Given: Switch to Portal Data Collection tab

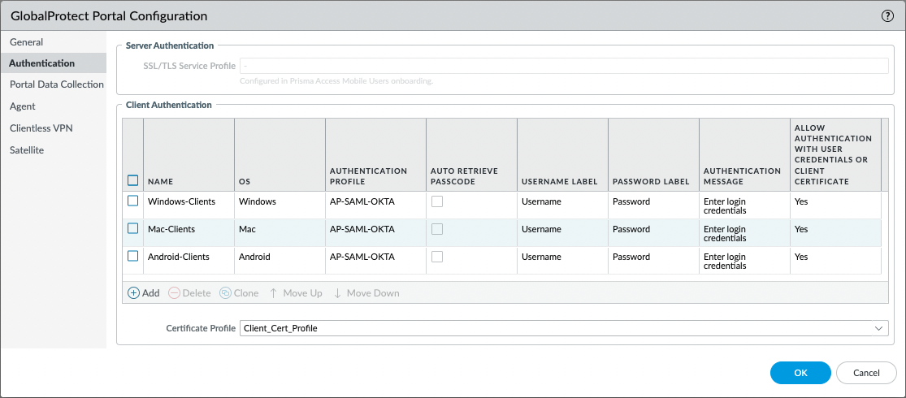Looking at the screenshot, I should 57,84.
